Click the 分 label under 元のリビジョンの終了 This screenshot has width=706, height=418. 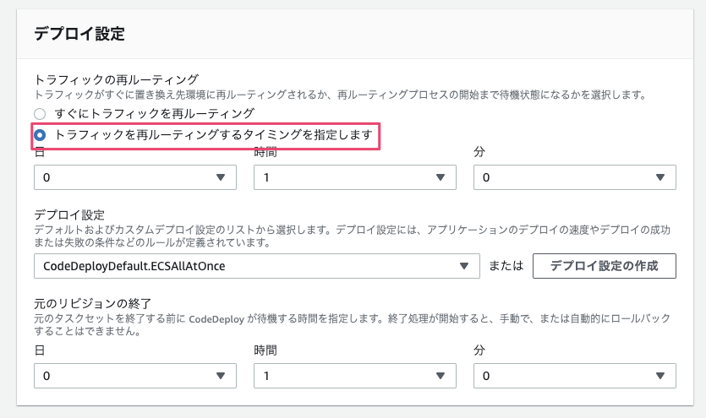coord(480,350)
